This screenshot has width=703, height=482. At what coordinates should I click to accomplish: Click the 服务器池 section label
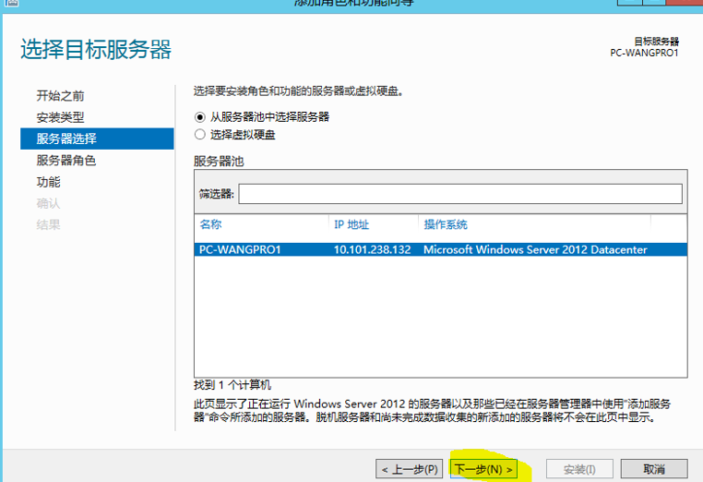pyautogui.click(x=219, y=161)
